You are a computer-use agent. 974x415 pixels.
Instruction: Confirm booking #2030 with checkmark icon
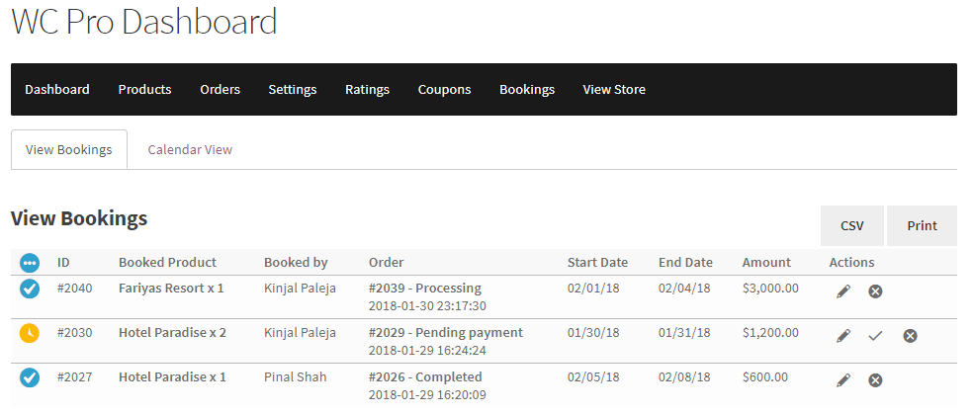point(875,336)
